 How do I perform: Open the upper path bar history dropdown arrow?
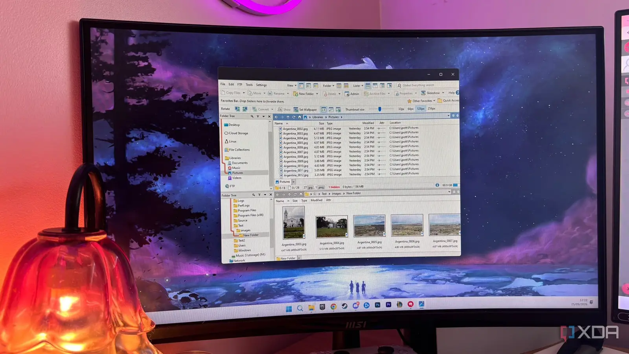pyautogui.click(x=449, y=116)
